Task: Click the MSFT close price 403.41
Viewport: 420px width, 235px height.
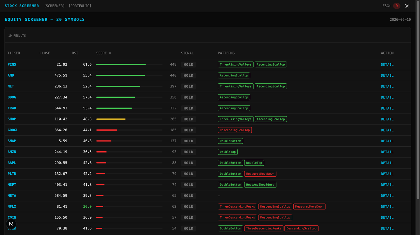Action: 61,185
